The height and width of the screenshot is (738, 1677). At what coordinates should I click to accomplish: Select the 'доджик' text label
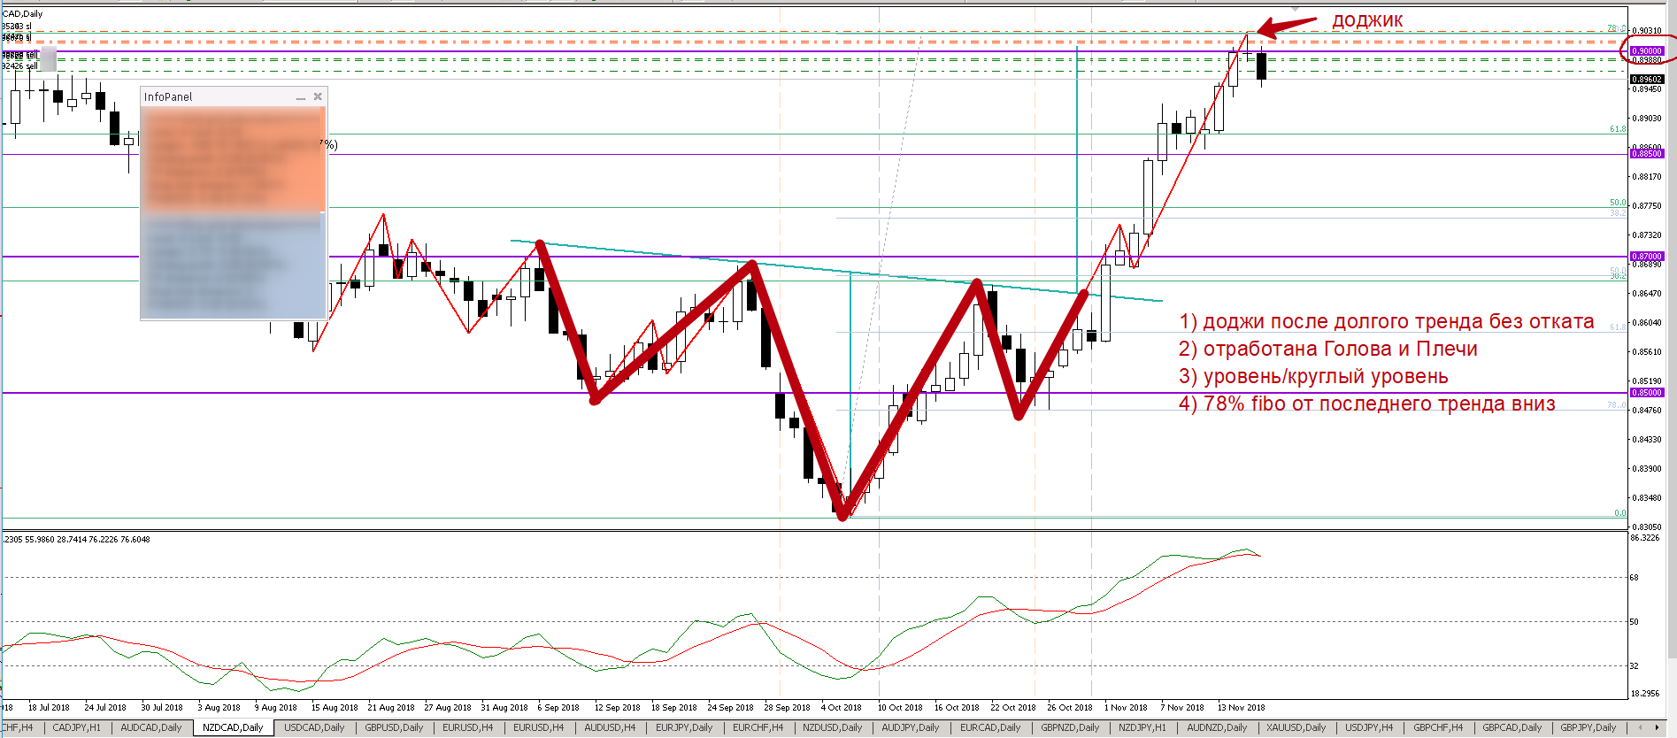pyautogui.click(x=1367, y=20)
